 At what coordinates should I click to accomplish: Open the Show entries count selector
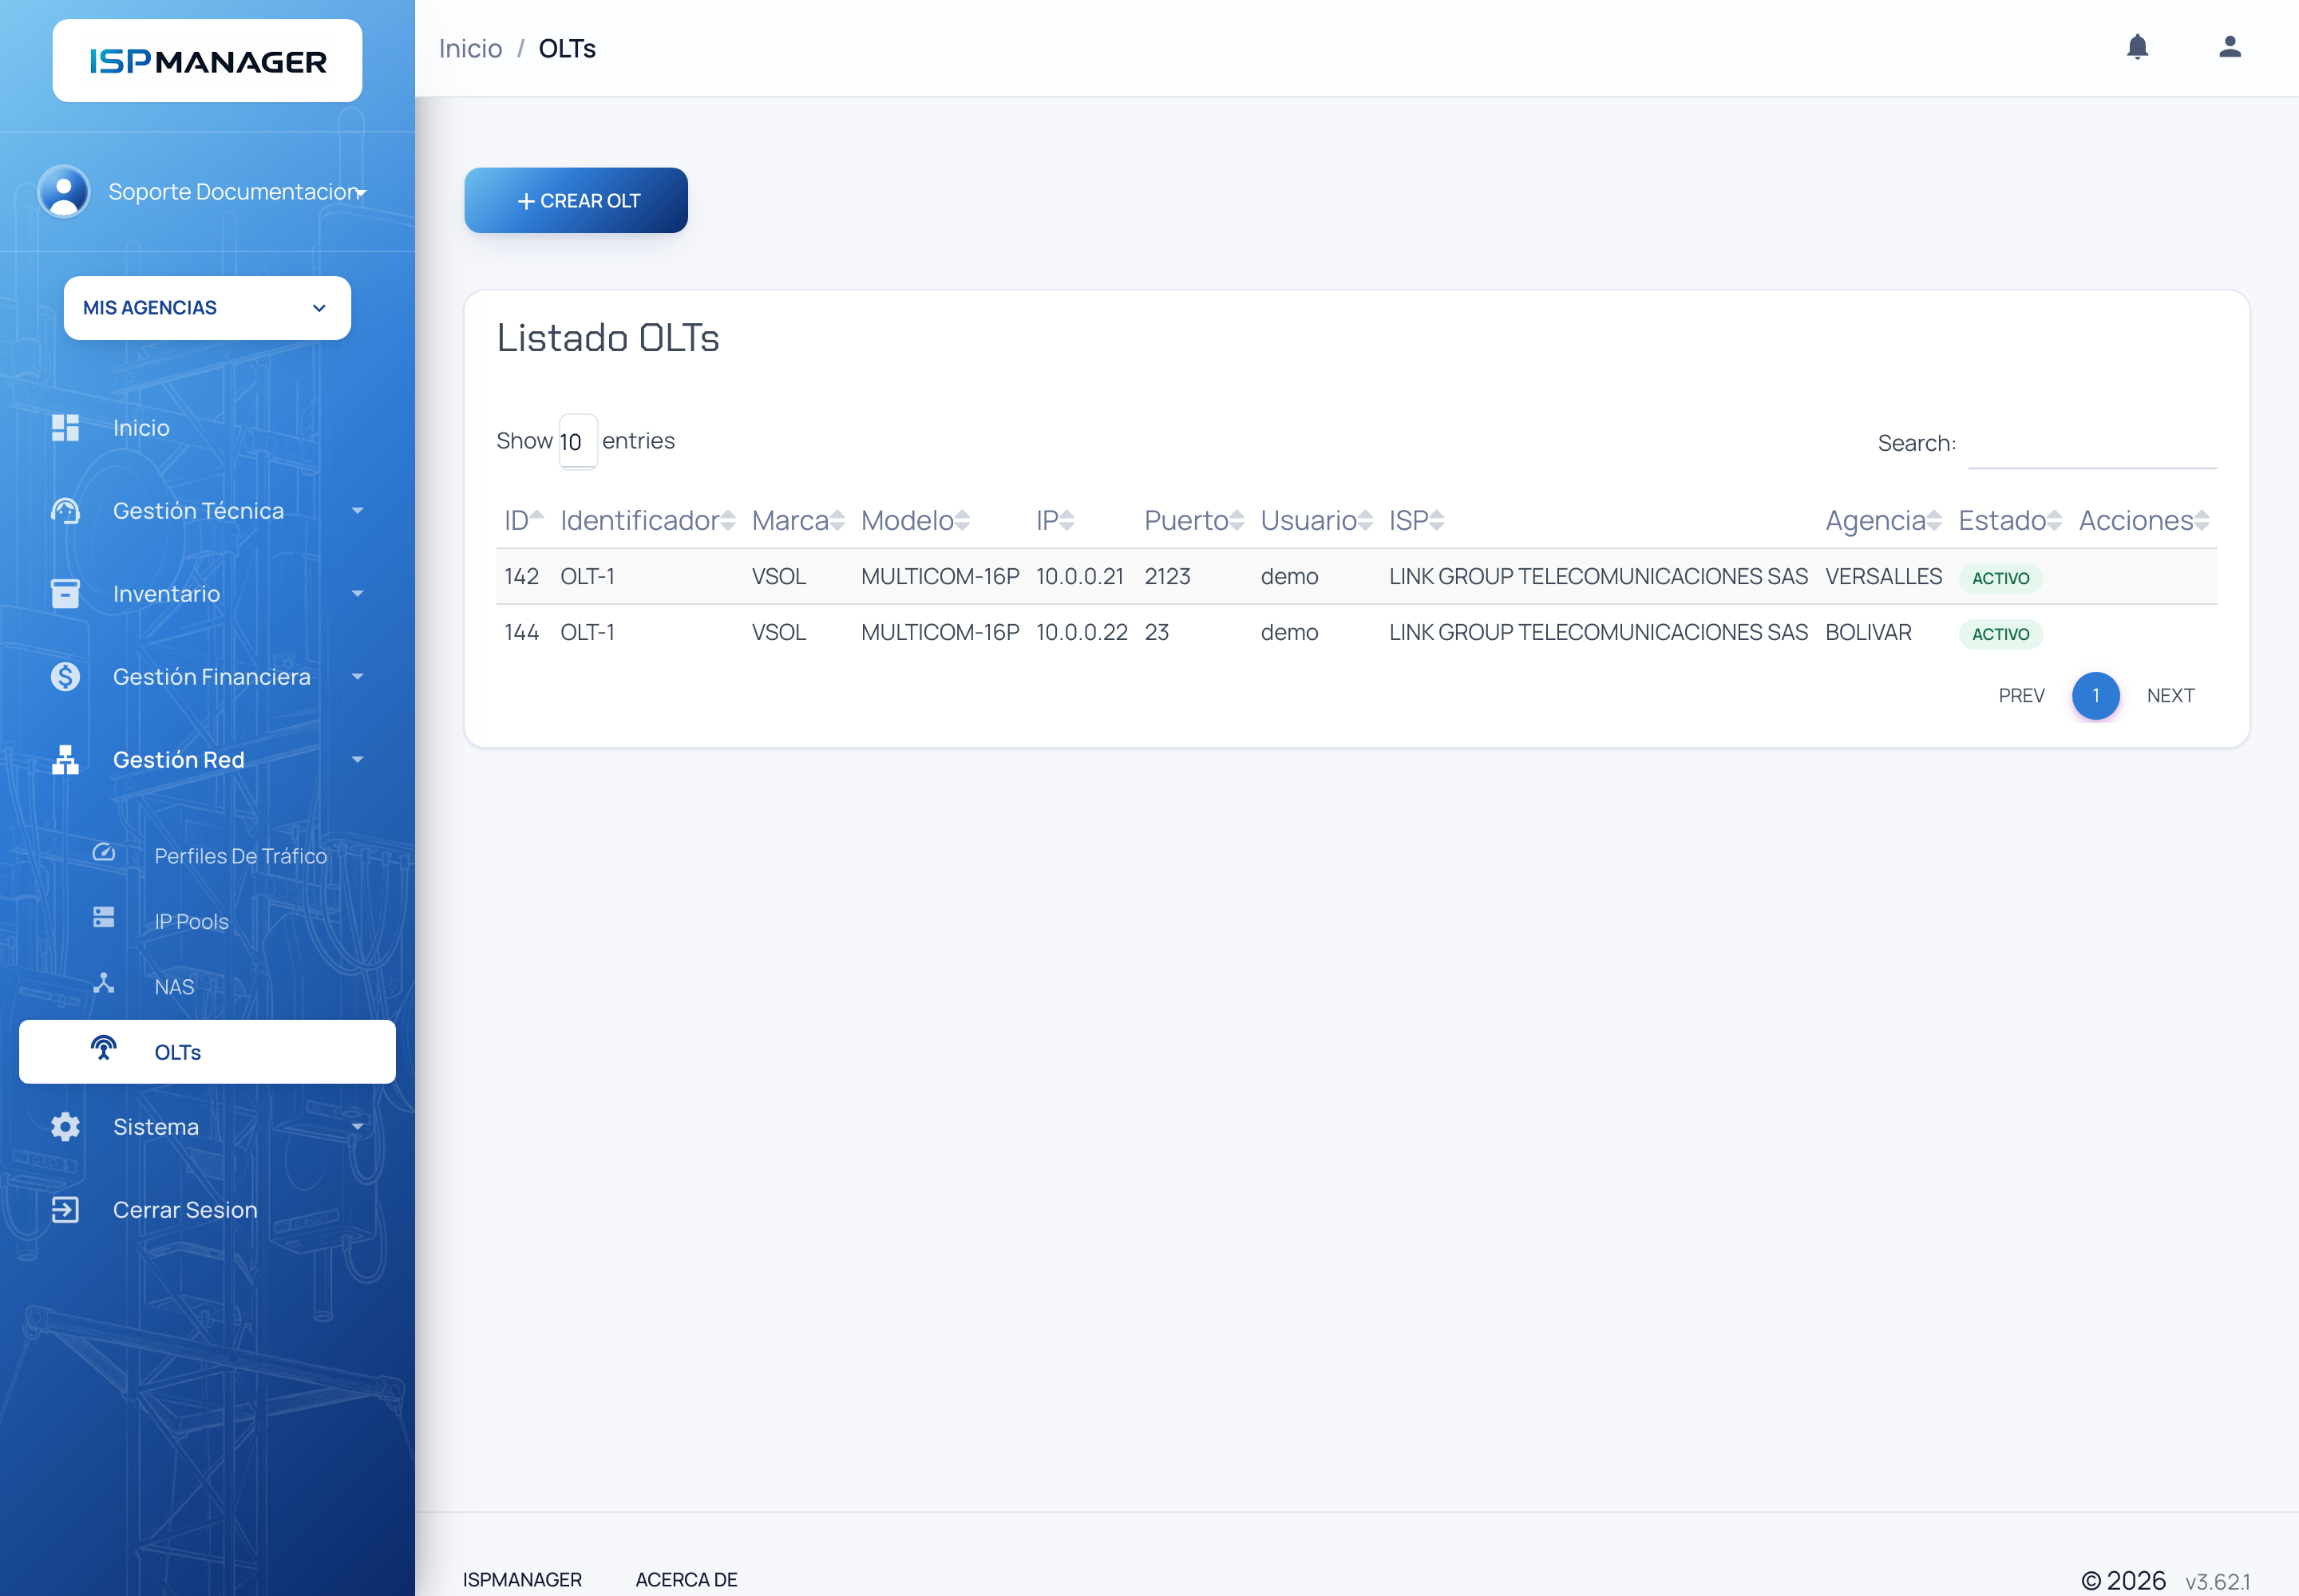click(x=577, y=441)
